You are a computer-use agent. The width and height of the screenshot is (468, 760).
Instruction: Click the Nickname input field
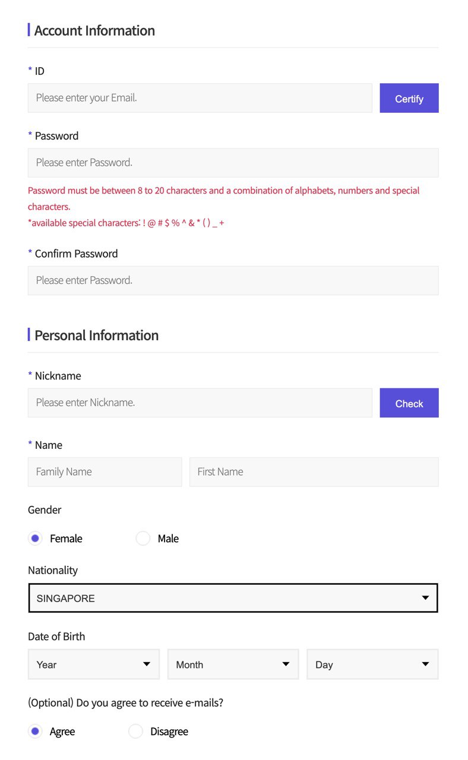(x=200, y=403)
